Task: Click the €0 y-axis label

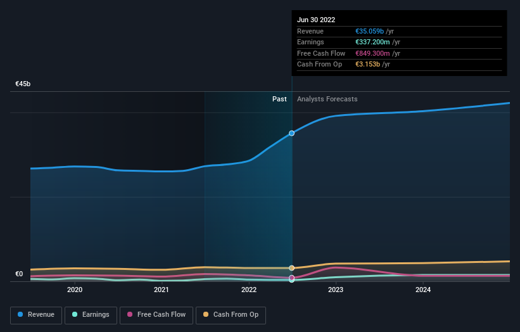Action: click(x=19, y=274)
